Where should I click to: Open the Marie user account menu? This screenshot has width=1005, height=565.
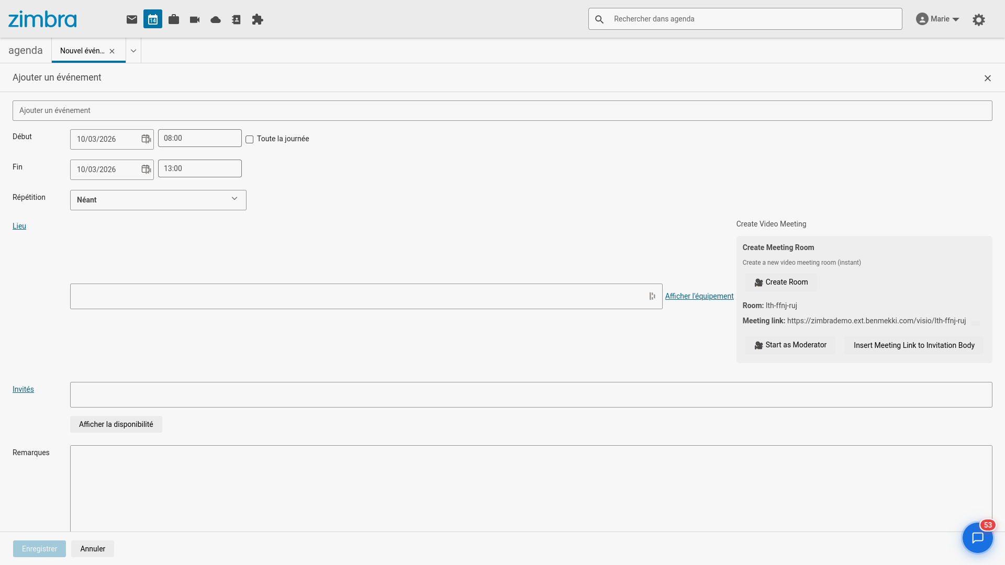(937, 19)
